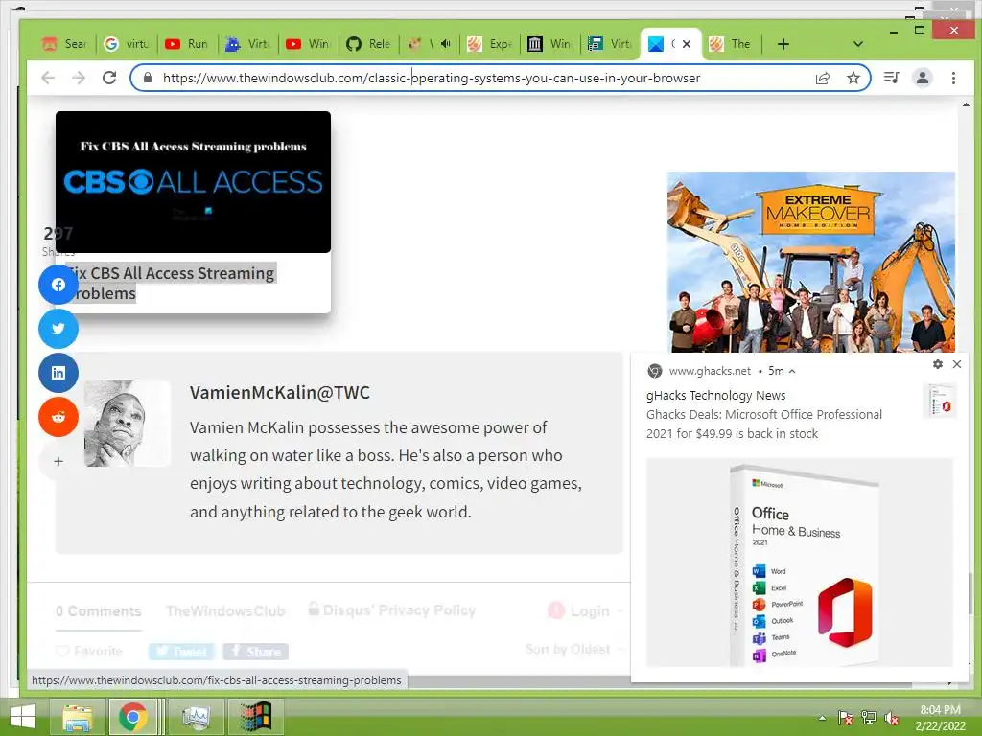Viewport: 982px width, 736px height.
Task: Click the Disqus Facebook Share button
Action: coord(255,652)
